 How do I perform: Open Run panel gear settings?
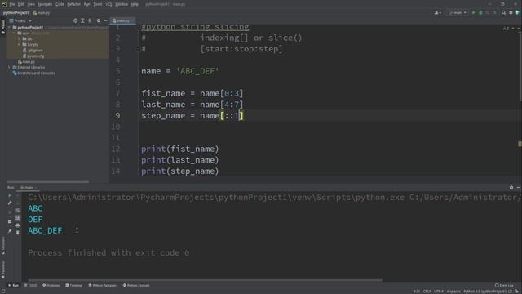click(511, 188)
